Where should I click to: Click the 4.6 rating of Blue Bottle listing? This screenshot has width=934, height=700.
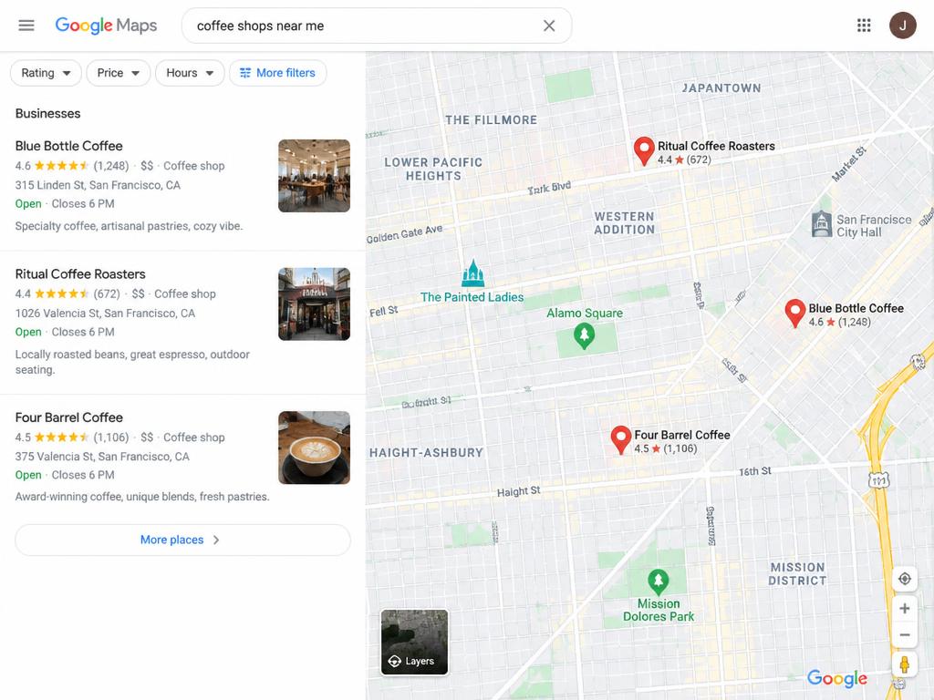[23, 166]
